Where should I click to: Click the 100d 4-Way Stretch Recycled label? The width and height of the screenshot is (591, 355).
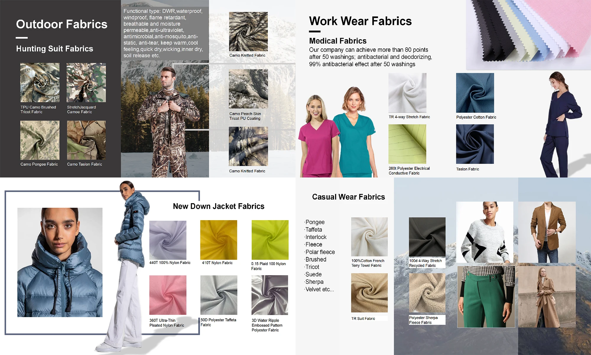(x=425, y=263)
